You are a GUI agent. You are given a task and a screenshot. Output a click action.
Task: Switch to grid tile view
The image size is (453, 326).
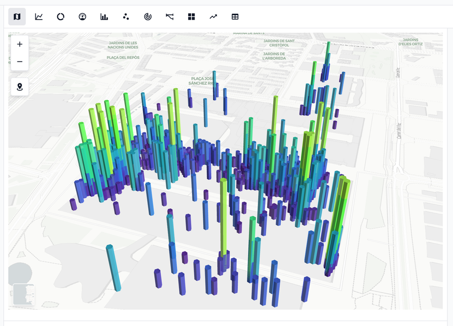[x=191, y=17]
